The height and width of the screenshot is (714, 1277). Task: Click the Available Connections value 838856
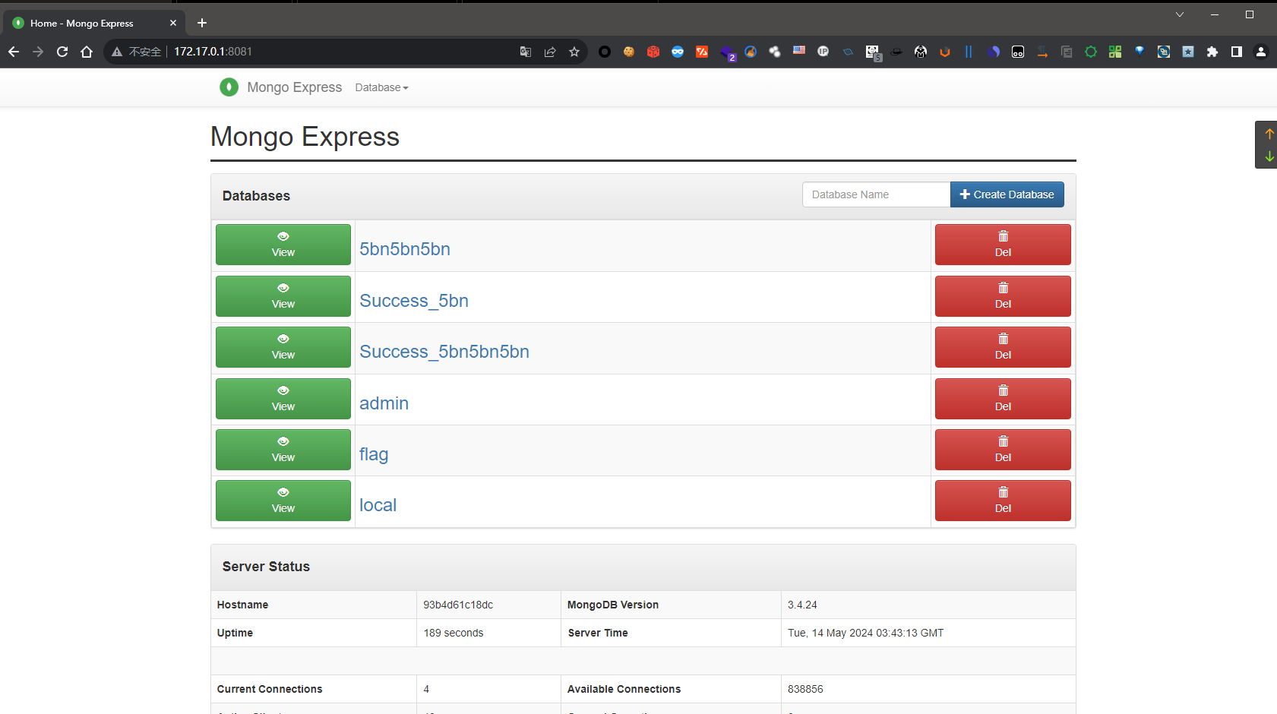[805, 689]
